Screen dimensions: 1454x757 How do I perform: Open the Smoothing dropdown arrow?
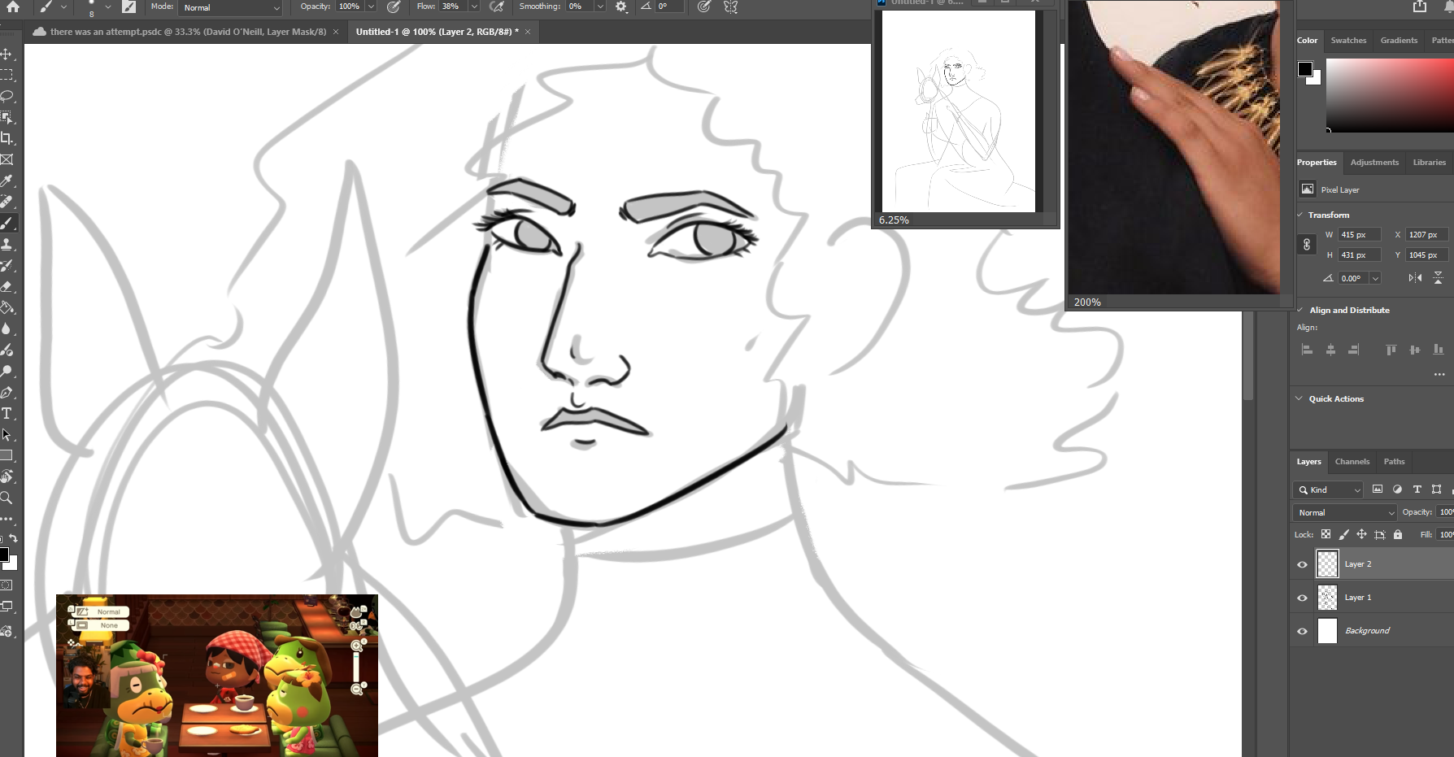600,7
